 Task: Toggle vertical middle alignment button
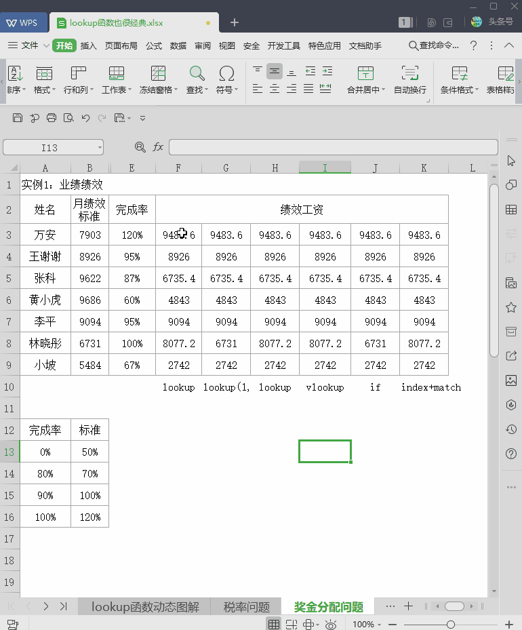(x=275, y=71)
